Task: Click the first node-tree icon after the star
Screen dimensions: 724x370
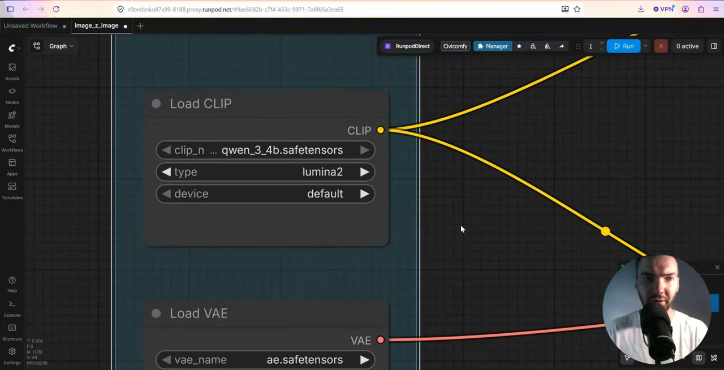Action: (x=533, y=46)
